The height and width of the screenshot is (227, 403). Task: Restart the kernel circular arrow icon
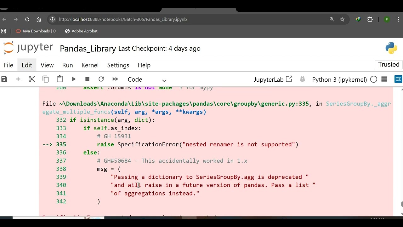101,79
